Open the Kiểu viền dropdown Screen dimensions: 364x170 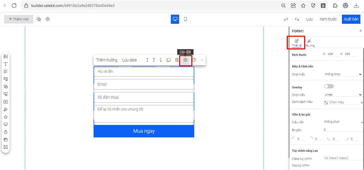(x=343, y=122)
